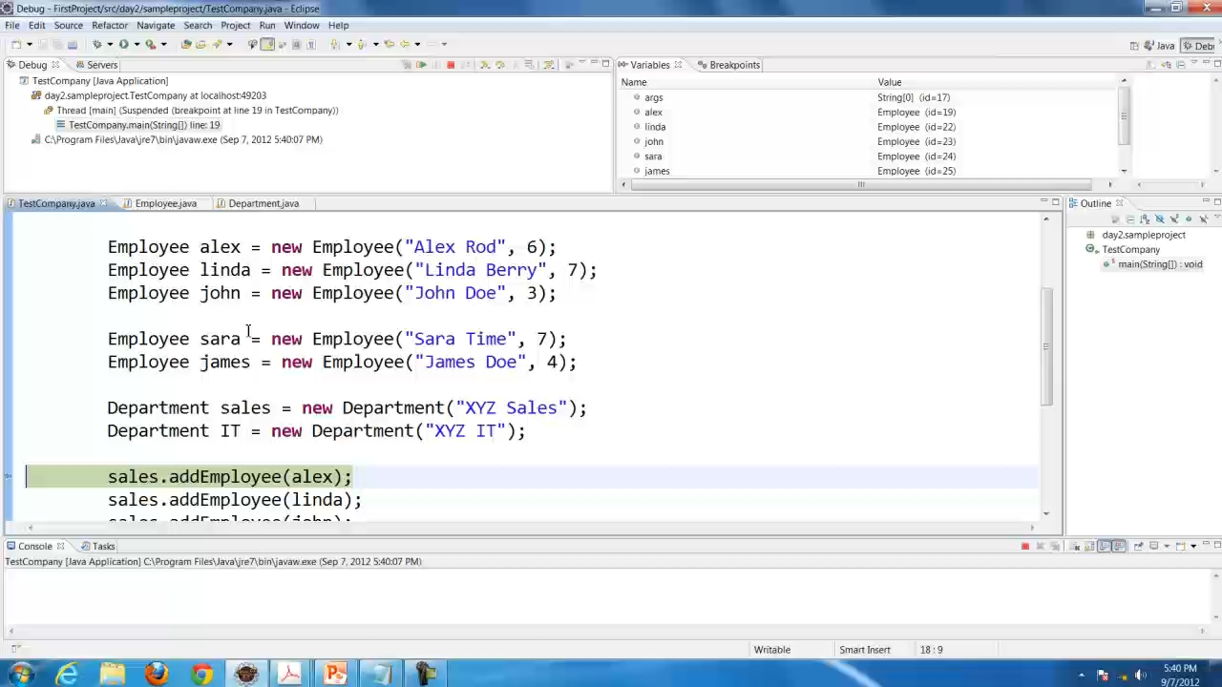Select the Debug perspective button
This screenshot has width=1222, height=687.
pos(1200,46)
